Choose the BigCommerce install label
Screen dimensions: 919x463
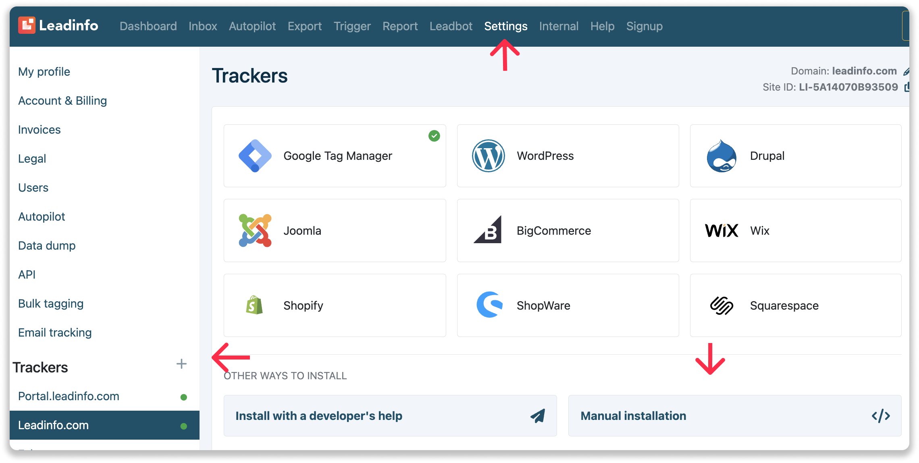(x=554, y=231)
